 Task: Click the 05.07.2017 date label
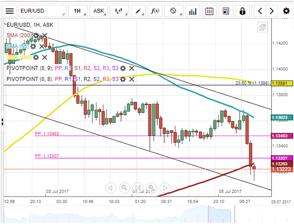click(281, 202)
